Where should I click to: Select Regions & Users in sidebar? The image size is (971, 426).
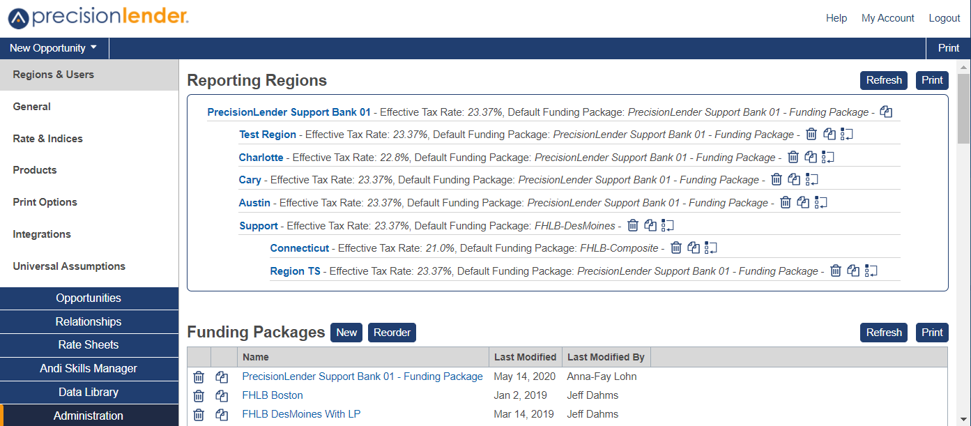click(x=89, y=75)
